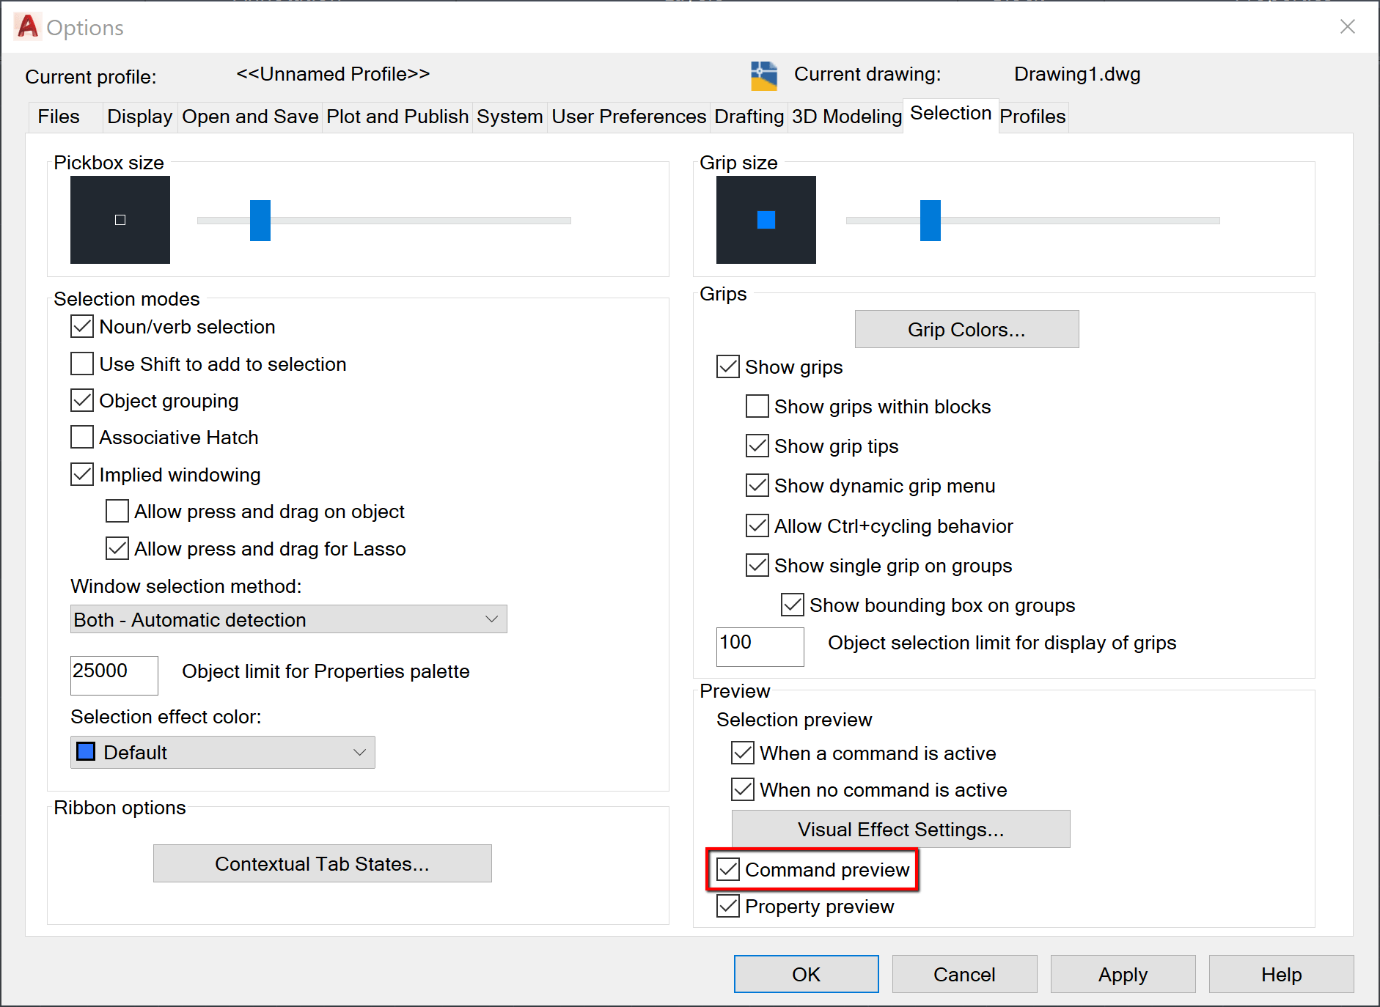This screenshot has width=1380, height=1007.
Task: Open the User Preferences tab
Action: pos(628,117)
